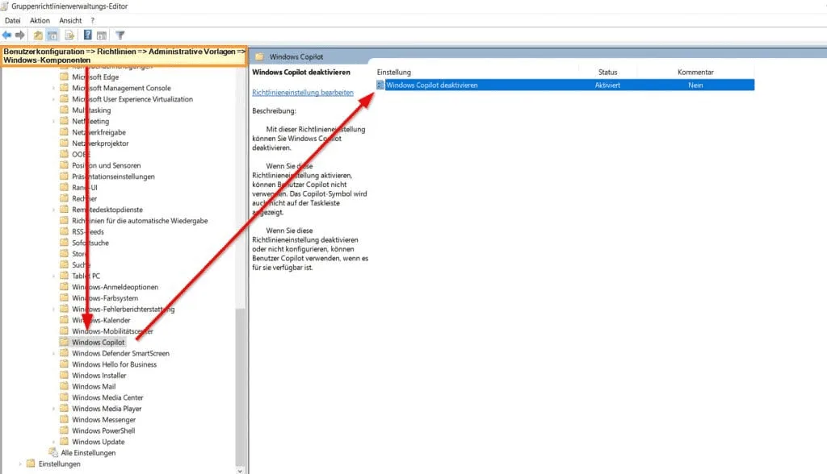Expand the Einstellungen node at tree bottom
Image resolution: width=827 pixels, height=474 pixels.
pos(20,464)
